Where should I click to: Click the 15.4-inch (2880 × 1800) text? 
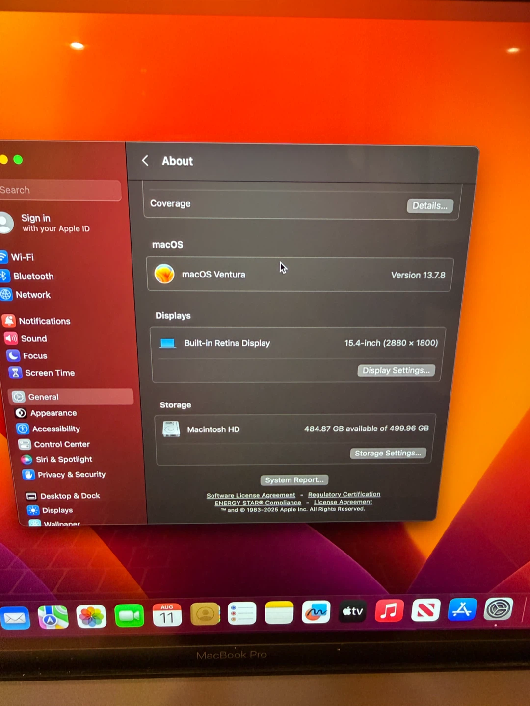391,343
